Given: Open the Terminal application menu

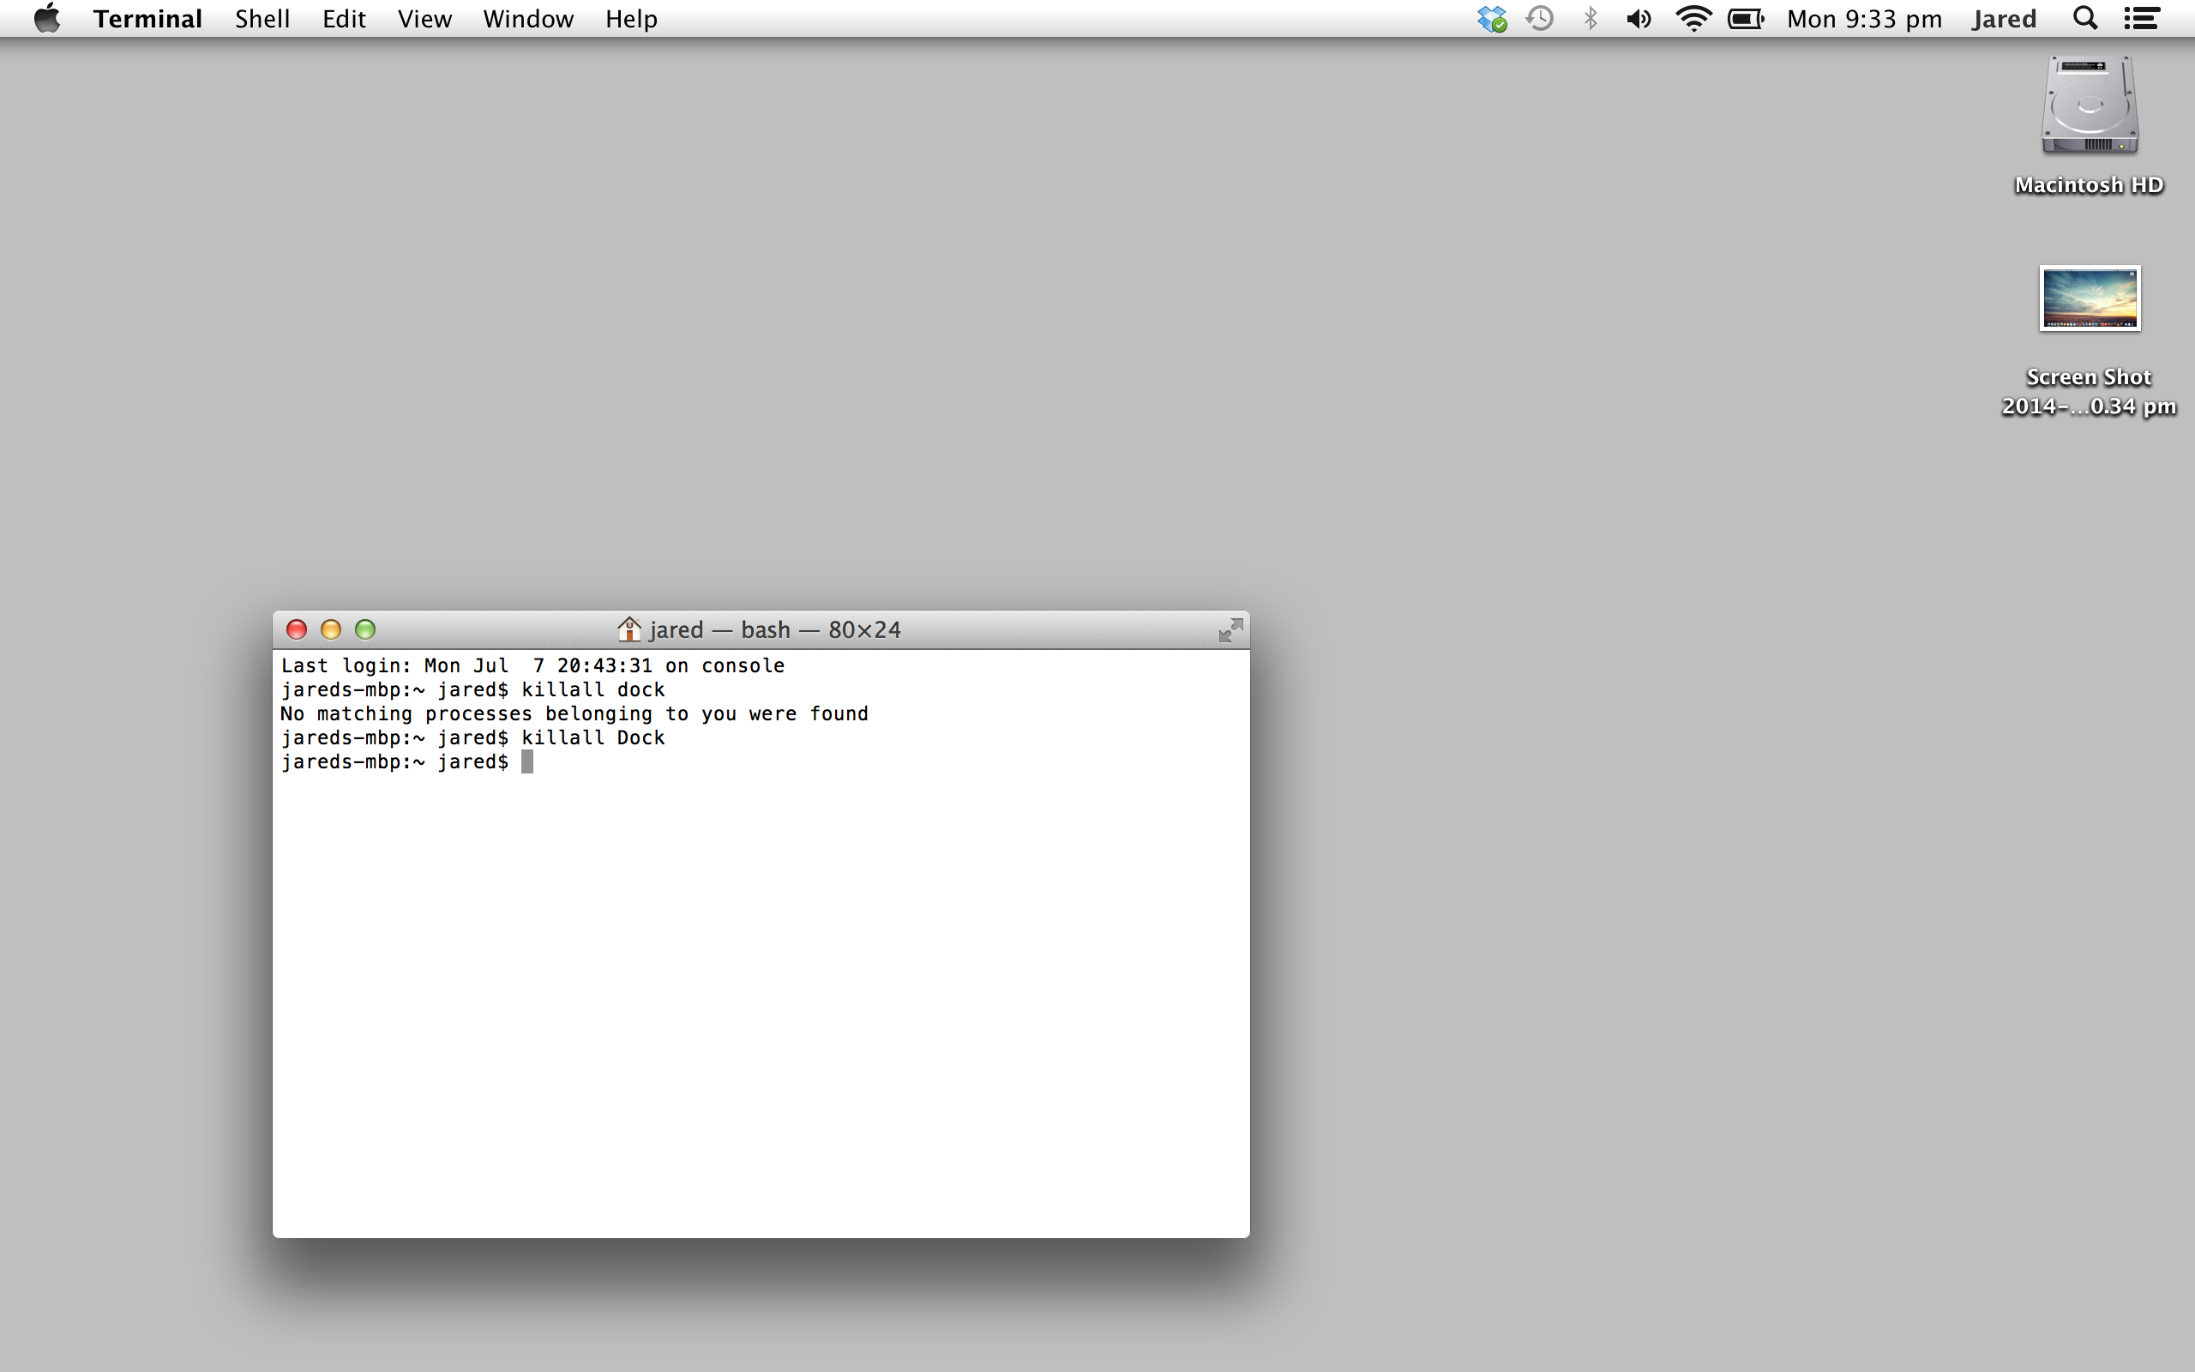Looking at the screenshot, I should pyautogui.click(x=147, y=19).
